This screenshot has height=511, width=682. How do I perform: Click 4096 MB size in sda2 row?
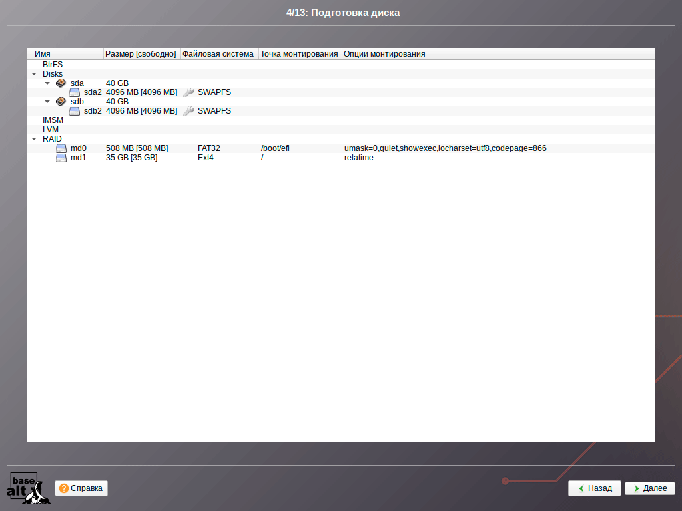click(142, 92)
